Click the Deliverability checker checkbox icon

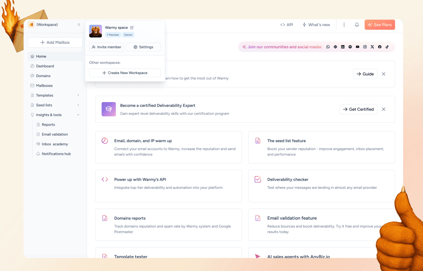coord(258,179)
